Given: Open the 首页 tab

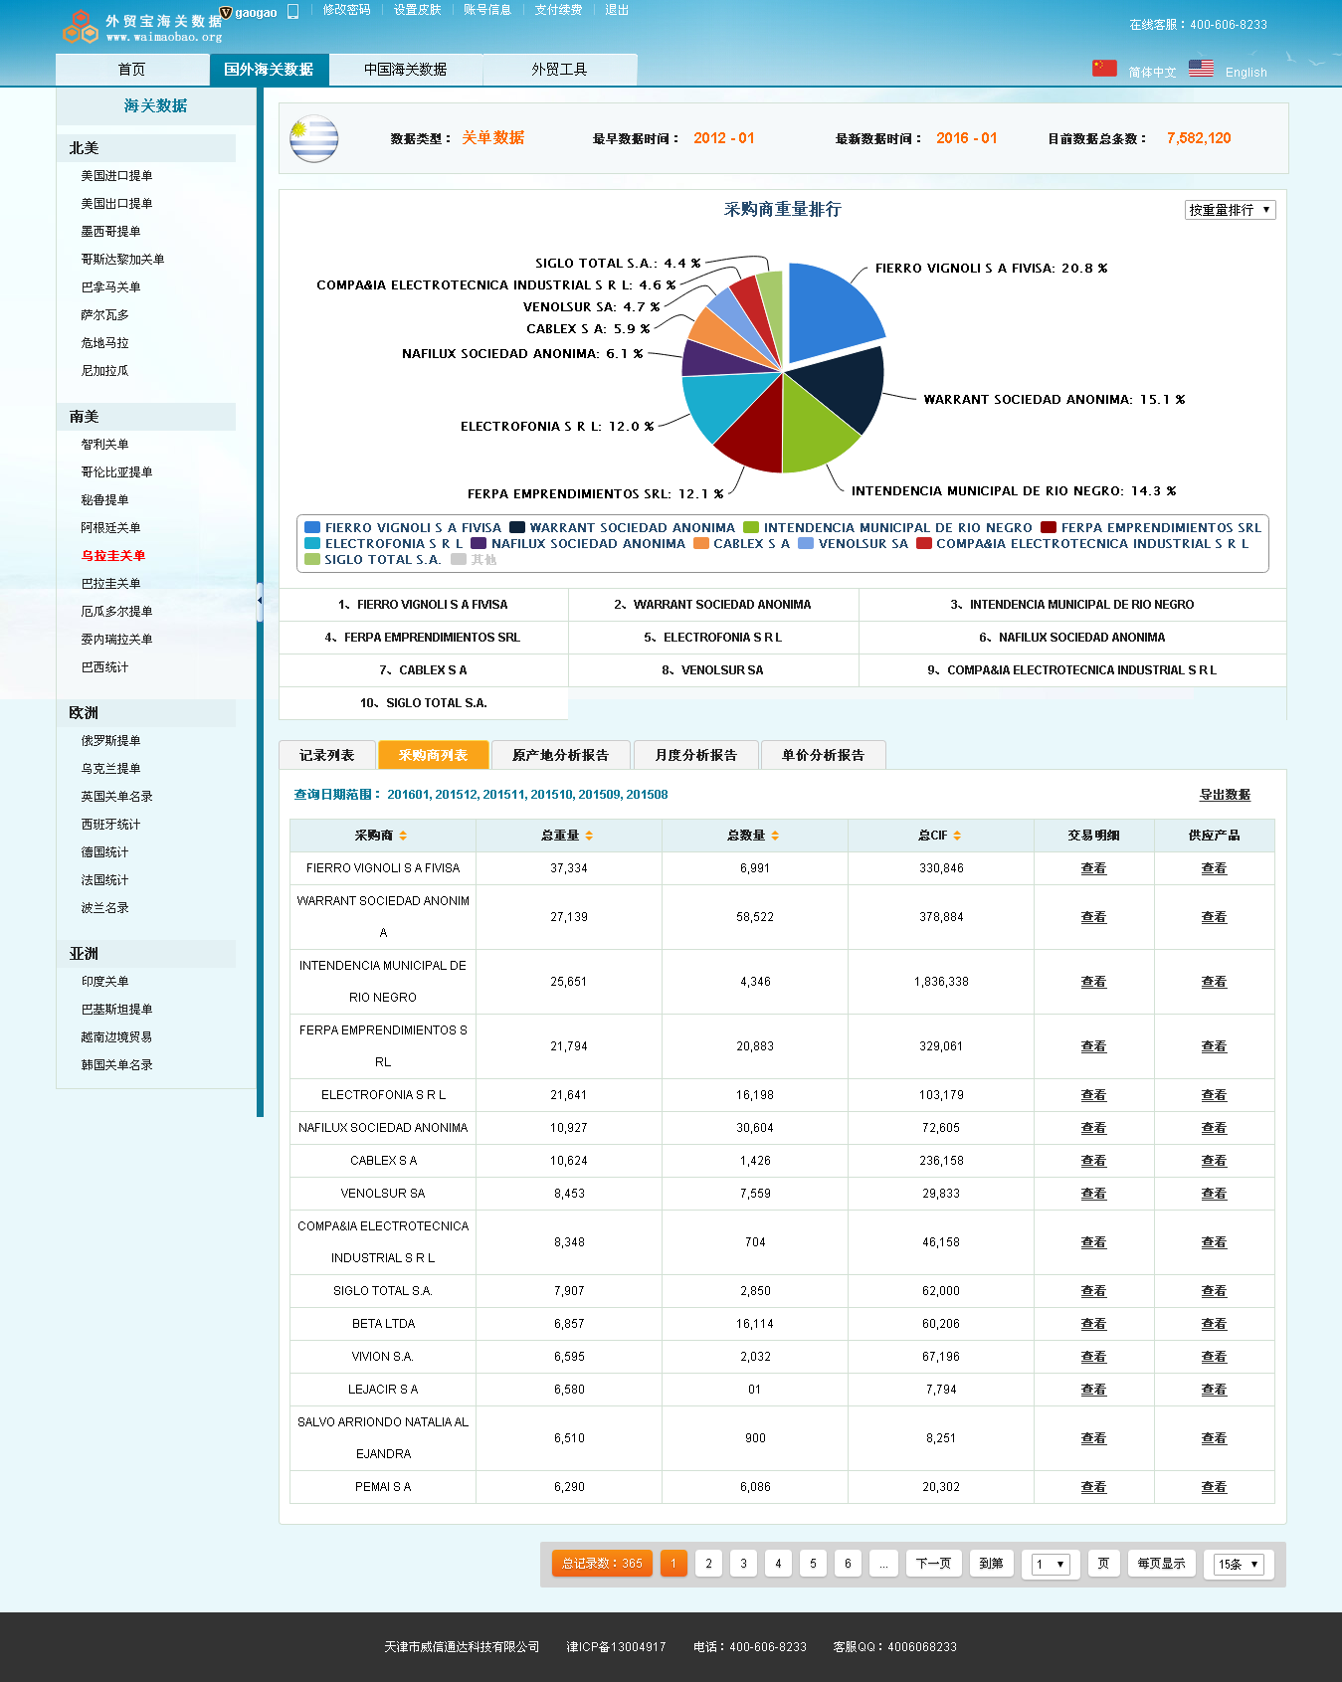Looking at the screenshot, I should pyautogui.click(x=131, y=70).
